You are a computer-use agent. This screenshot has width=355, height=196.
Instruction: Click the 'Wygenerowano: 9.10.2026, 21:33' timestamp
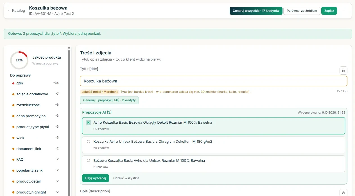pyautogui.click(x=322, y=112)
